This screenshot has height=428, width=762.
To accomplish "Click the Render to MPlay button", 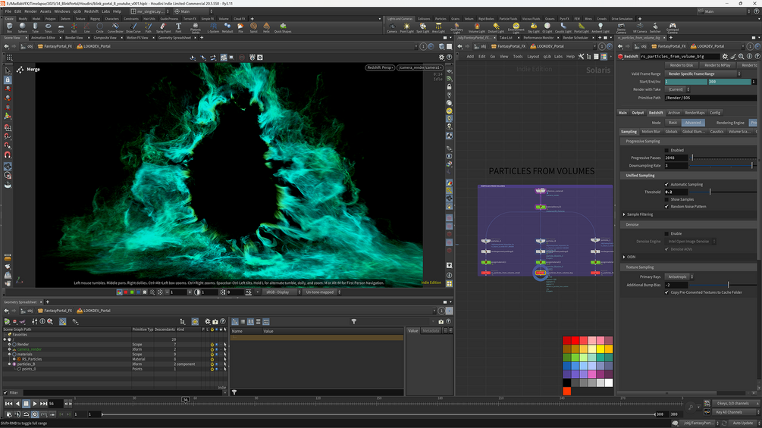I will tap(717, 65).
